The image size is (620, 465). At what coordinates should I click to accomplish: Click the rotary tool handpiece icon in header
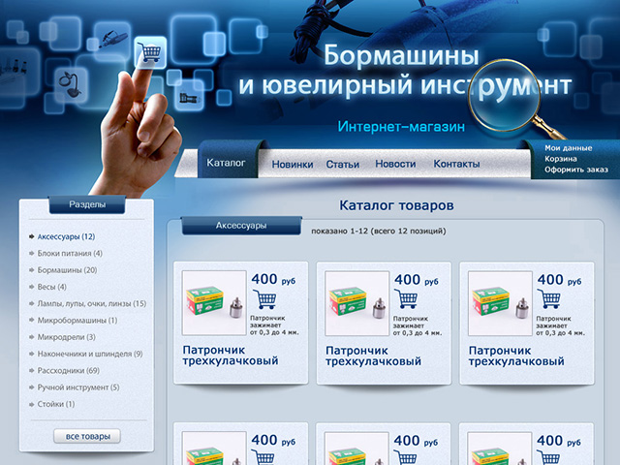(x=113, y=39)
